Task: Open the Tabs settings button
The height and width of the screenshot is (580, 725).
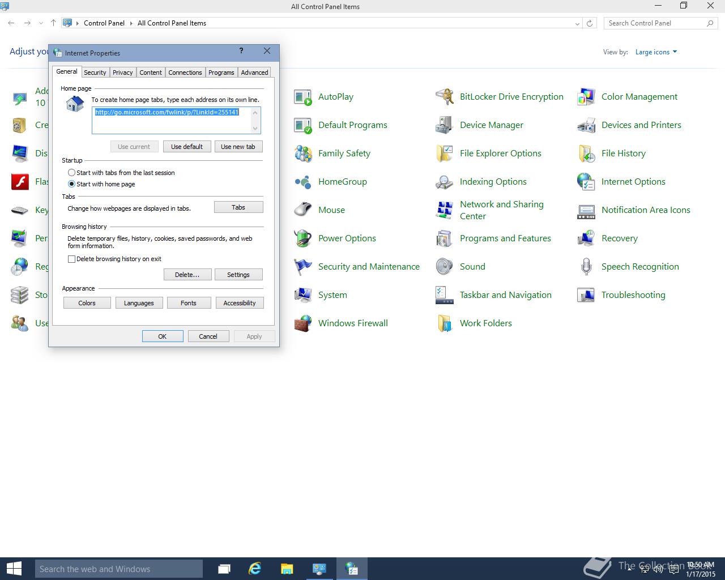Action: [x=238, y=207]
